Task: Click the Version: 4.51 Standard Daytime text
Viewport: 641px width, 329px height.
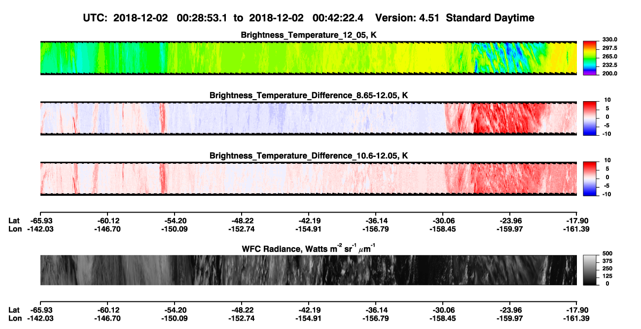Action: pyautogui.click(x=455, y=18)
